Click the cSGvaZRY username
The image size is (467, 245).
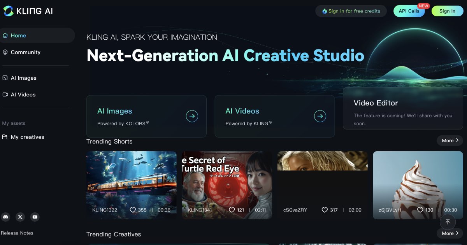[x=295, y=210]
